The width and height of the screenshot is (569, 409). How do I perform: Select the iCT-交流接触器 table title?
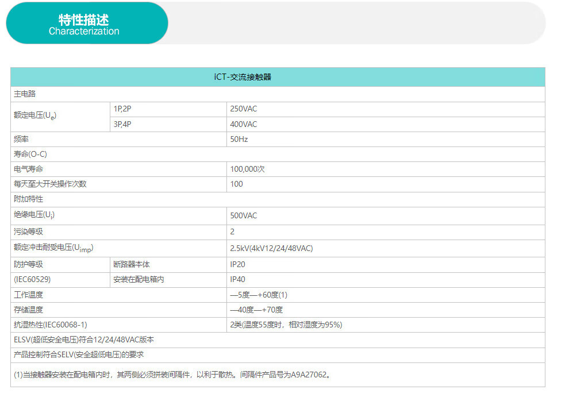pyautogui.click(x=243, y=77)
